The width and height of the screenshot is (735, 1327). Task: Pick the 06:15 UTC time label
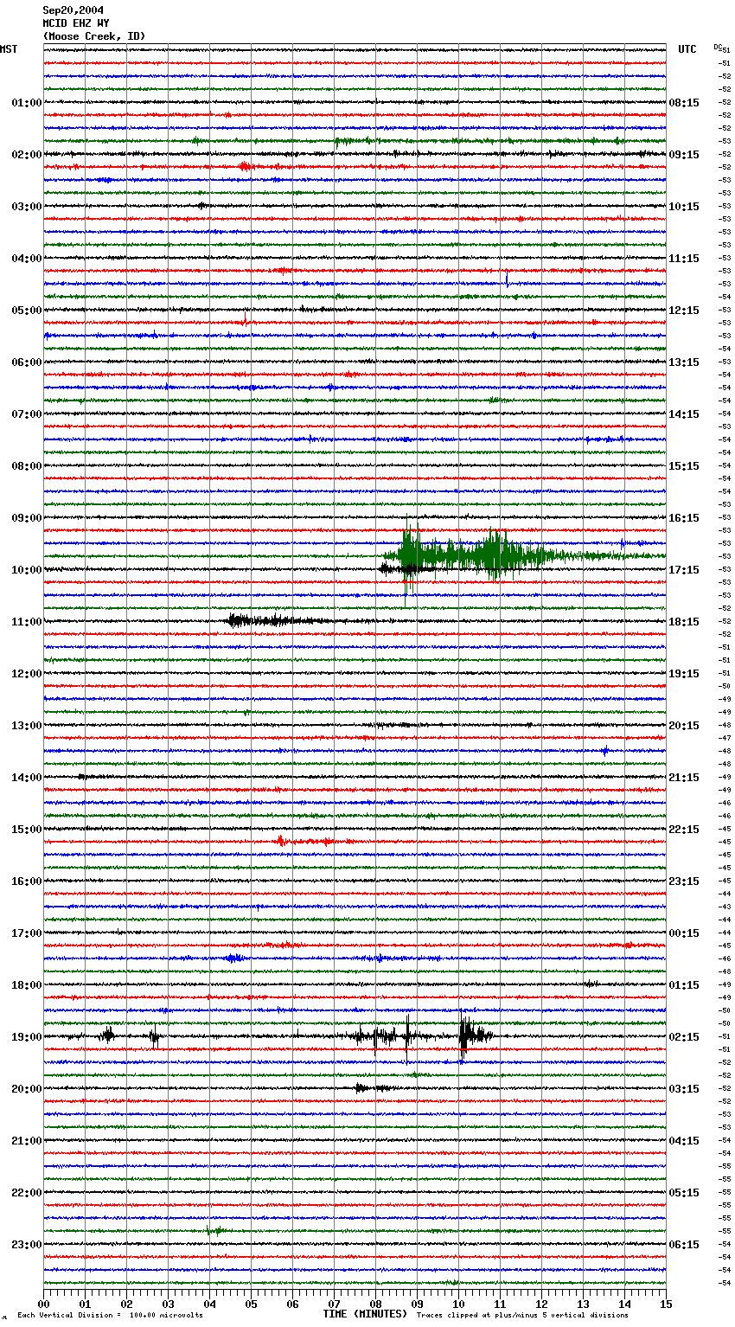[x=684, y=1245]
